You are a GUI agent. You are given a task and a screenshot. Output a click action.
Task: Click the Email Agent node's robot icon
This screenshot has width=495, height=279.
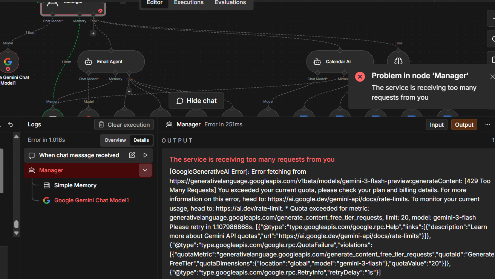[x=89, y=62]
